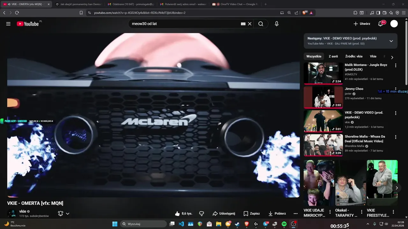Expand the Następny playlist panel chevron

click(x=391, y=41)
